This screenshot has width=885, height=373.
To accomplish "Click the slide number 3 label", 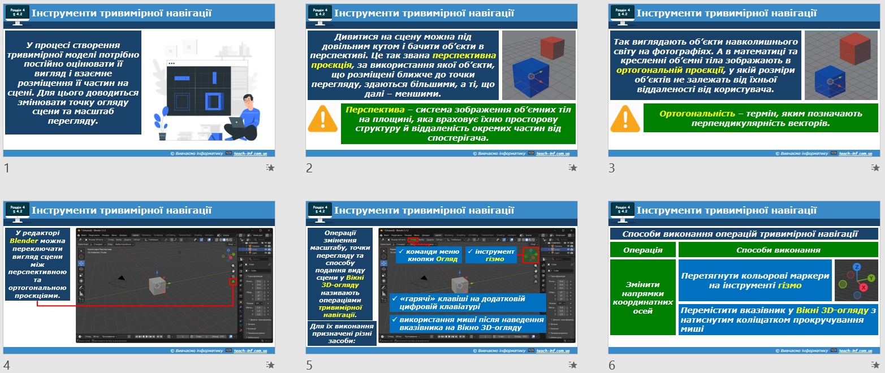I will click(612, 168).
